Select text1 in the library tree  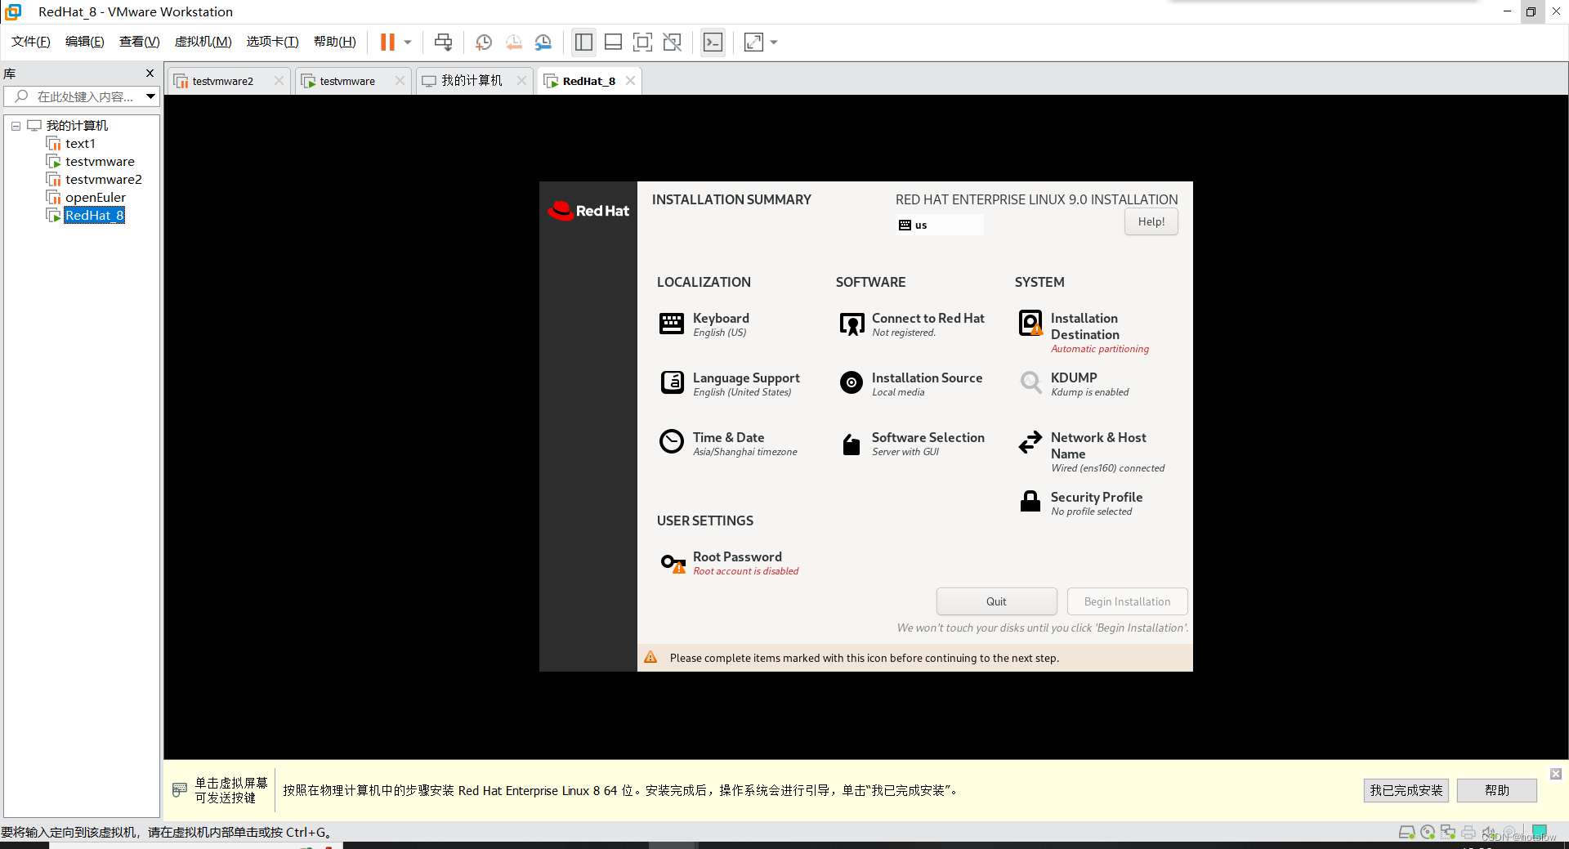pos(80,144)
